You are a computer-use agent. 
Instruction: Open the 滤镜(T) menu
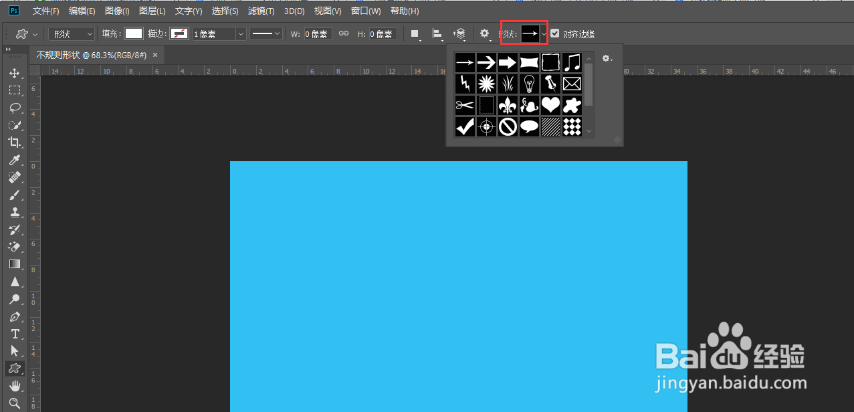pyautogui.click(x=261, y=11)
